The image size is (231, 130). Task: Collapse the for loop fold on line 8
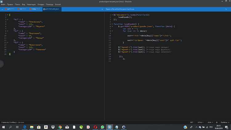[x=112, y=31]
